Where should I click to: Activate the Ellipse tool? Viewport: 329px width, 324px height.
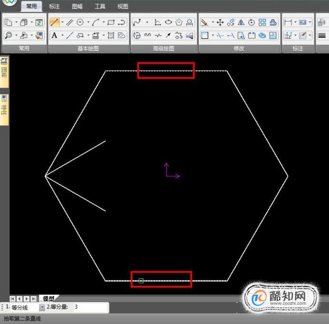(168, 22)
